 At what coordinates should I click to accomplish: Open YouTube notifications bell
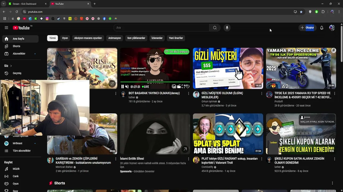(x=322, y=28)
